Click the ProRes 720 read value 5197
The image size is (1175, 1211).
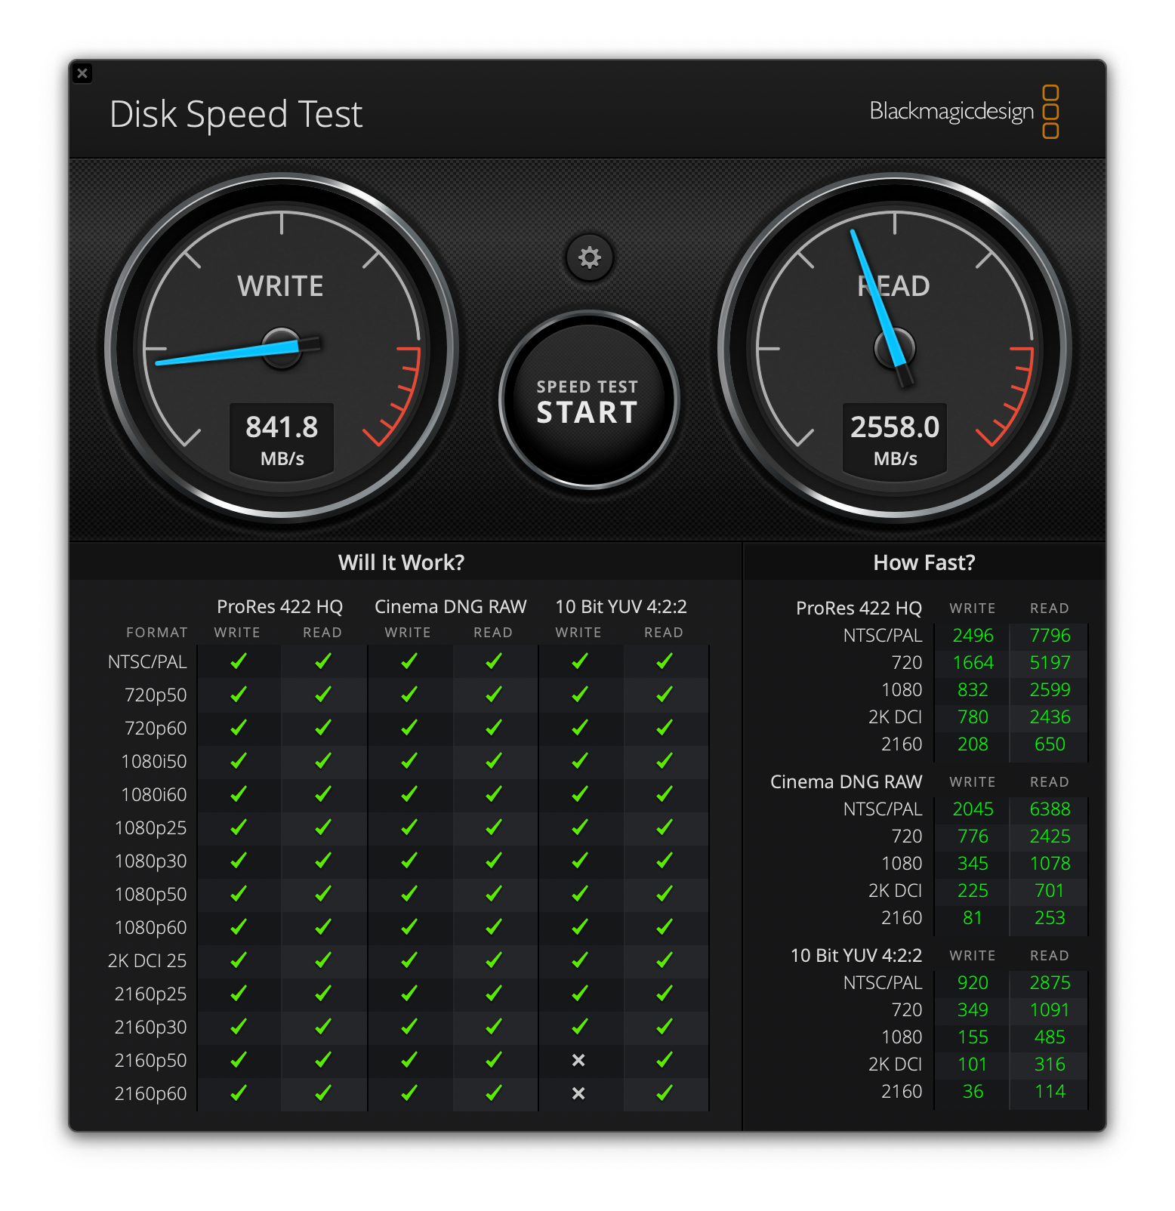coord(1050,663)
